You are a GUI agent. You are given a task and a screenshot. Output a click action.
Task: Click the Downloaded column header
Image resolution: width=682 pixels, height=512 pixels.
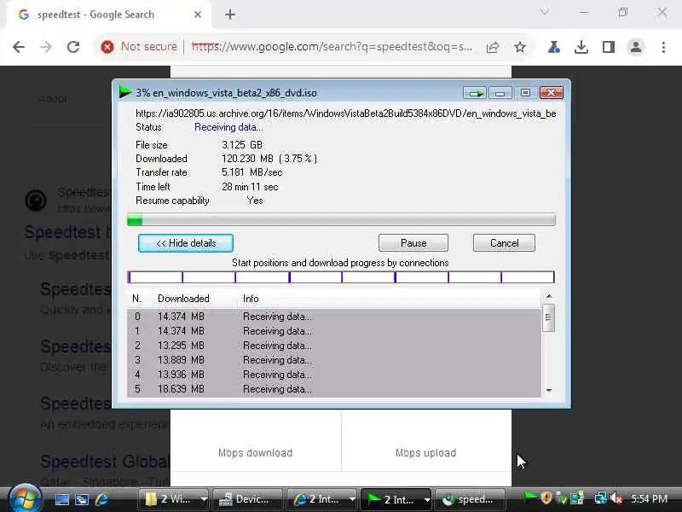(183, 299)
